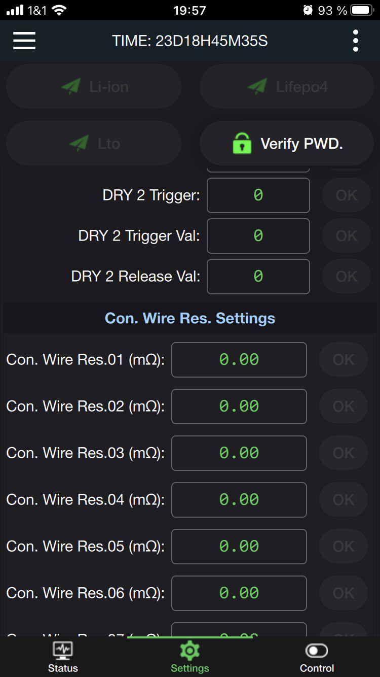380x677 pixels.
Task: Tap the Lifepo4 paper plane icon
Action: point(257,86)
